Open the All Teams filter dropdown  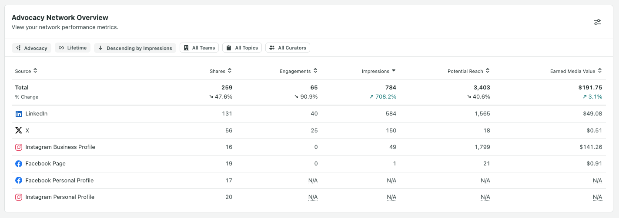point(200,48)
